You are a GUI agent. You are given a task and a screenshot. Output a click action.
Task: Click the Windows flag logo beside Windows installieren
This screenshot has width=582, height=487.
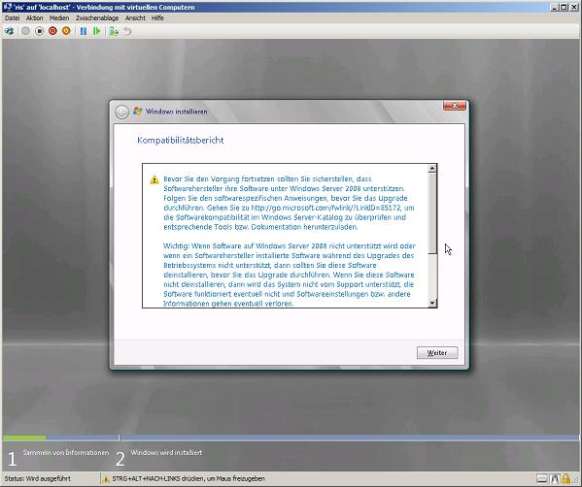coord(137,112)
